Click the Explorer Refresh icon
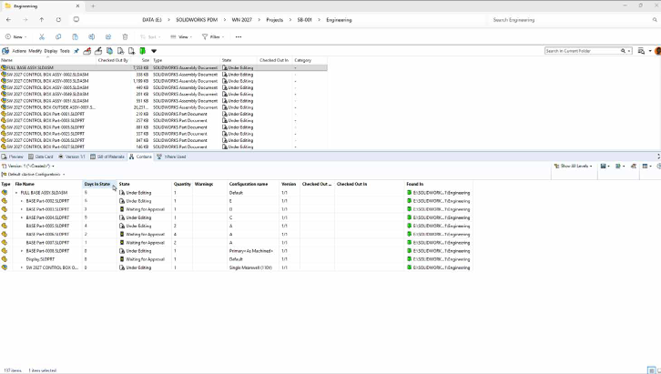The image size is (661, 374). [58, 20]
